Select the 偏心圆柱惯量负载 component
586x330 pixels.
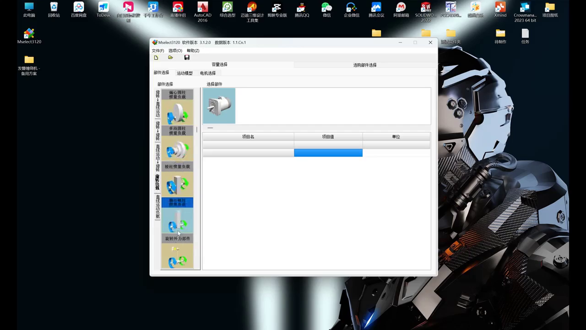177,108
